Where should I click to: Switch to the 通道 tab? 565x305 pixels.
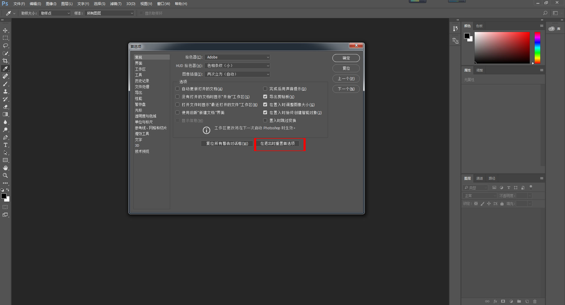480,178
